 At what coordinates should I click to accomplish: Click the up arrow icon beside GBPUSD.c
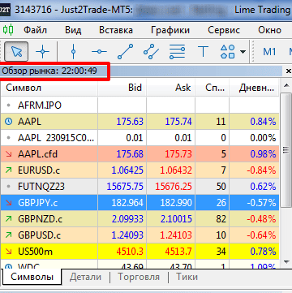pos(9,235)
